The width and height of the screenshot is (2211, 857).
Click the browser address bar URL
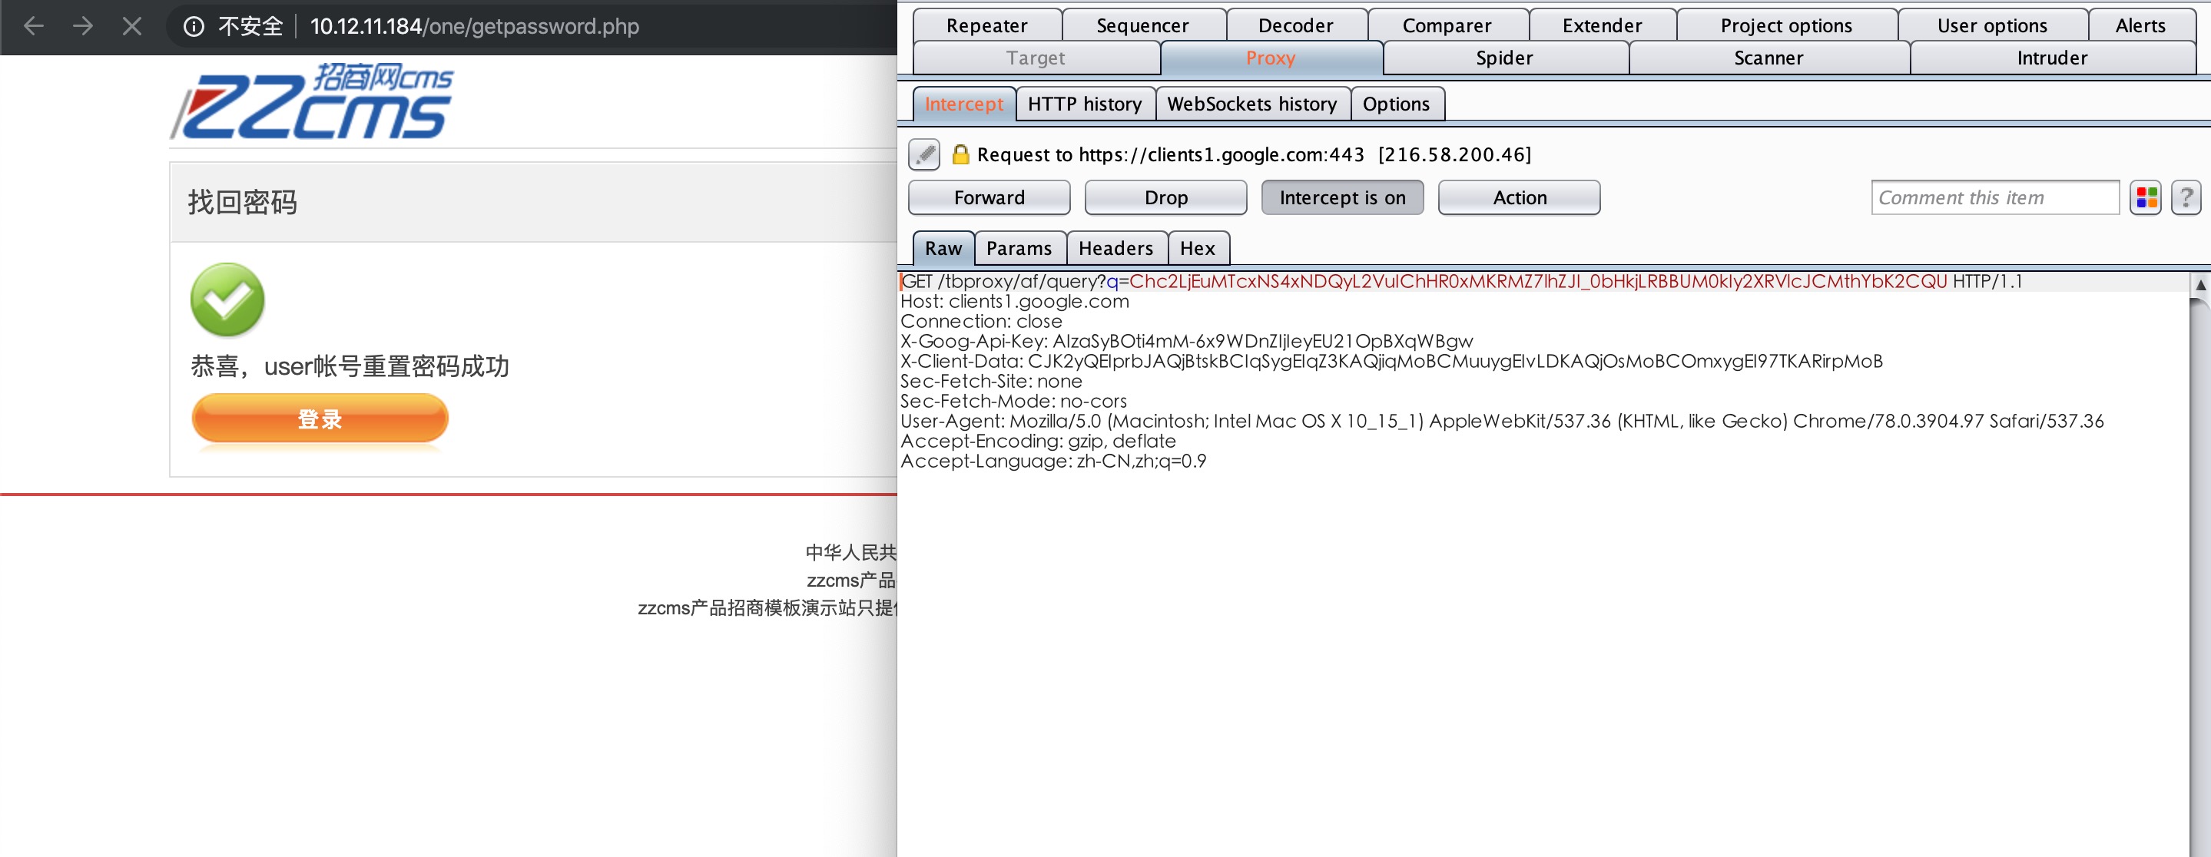[x=475, y=27]
